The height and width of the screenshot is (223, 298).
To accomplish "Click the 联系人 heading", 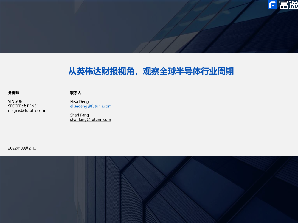I will pos(76,93).
